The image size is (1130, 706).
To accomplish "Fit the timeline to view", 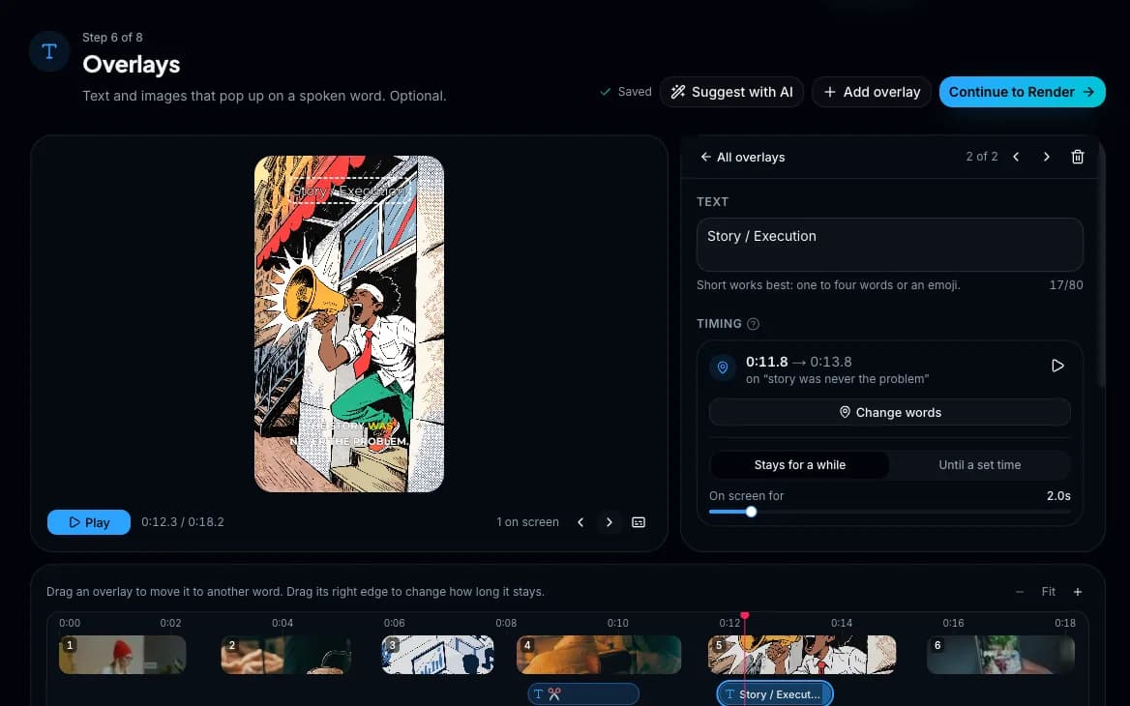I will pyautogui.click(x=1048, y=592).
